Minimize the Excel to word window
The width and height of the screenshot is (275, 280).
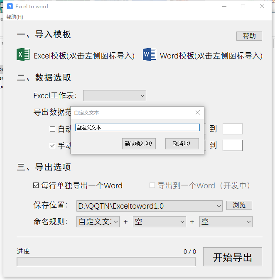click(224, 6)
